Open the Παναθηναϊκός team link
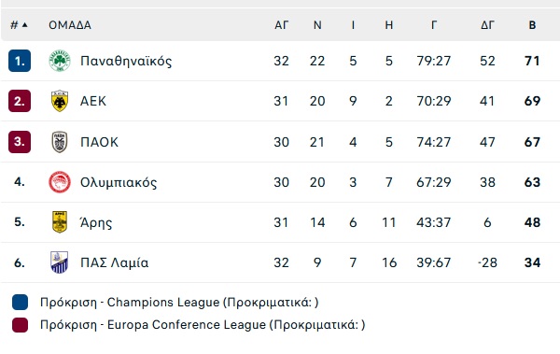The width and height of the screenshot is (560, 354). coord(126,61)
